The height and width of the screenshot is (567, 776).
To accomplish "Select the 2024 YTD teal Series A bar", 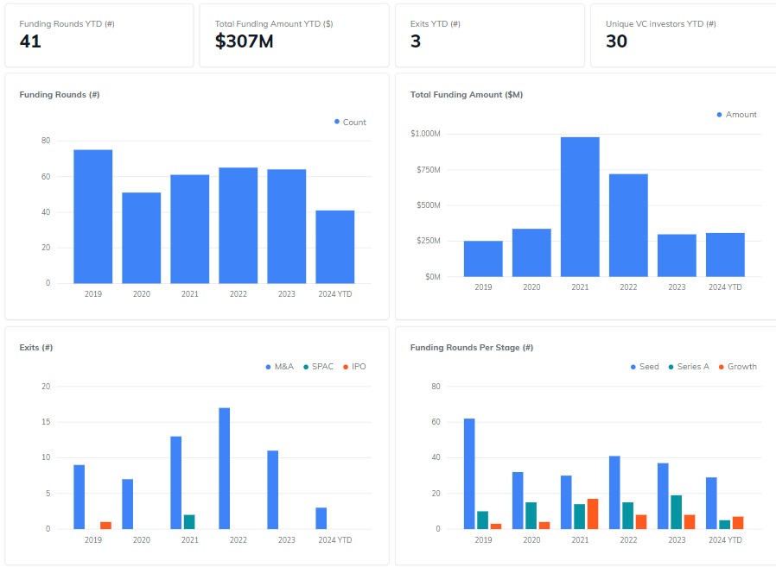I will 725,525.
